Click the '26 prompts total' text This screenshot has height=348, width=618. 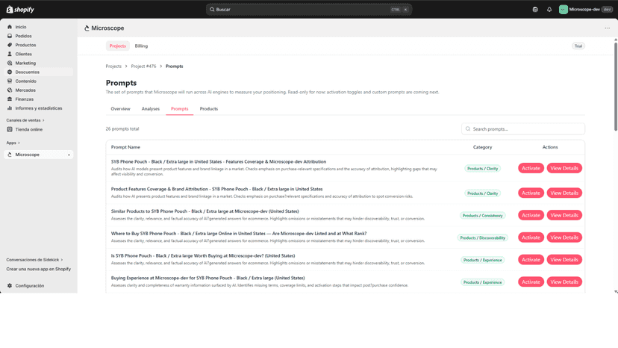[x=122, y=129]
